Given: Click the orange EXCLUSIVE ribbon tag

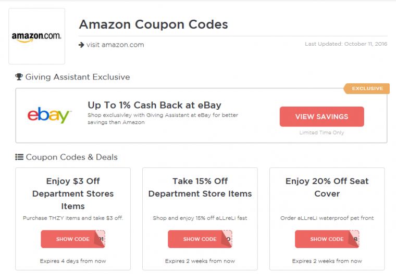Looking at the screenshot, I should pyautogui.click(x=367, y=88).
